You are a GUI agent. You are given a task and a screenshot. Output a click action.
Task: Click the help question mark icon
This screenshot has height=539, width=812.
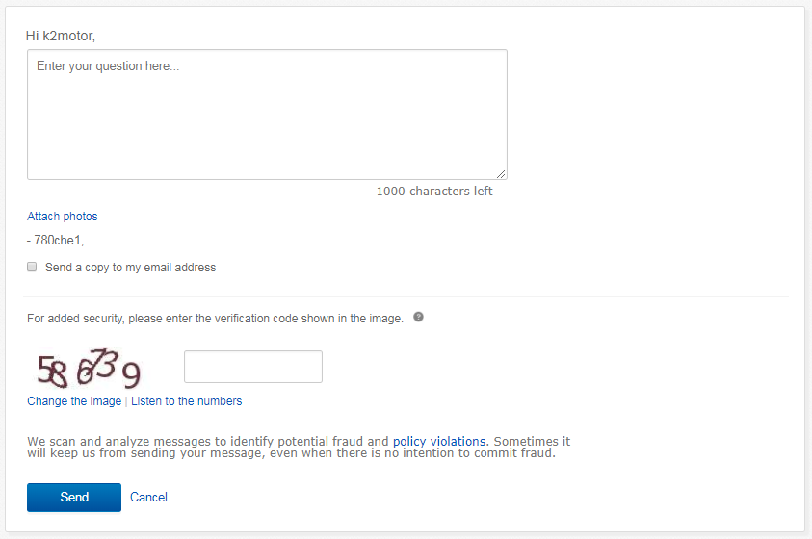pyautogui.click(x=418, y=317)
